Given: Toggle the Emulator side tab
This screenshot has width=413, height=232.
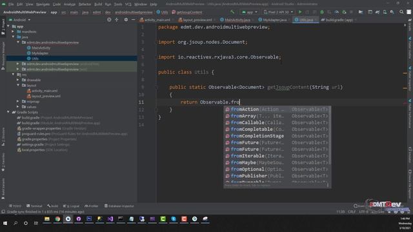Looking at the screenshot, I should point(410,155).
